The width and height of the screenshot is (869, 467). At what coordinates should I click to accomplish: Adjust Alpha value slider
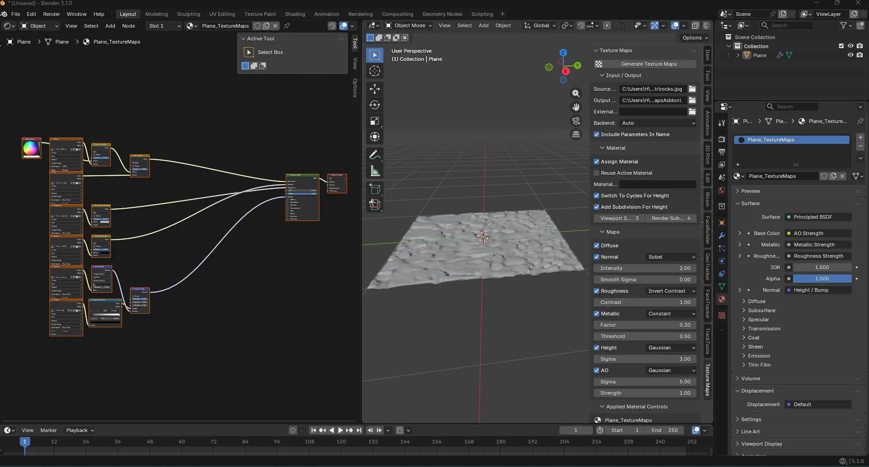click(x=822, y=279)
